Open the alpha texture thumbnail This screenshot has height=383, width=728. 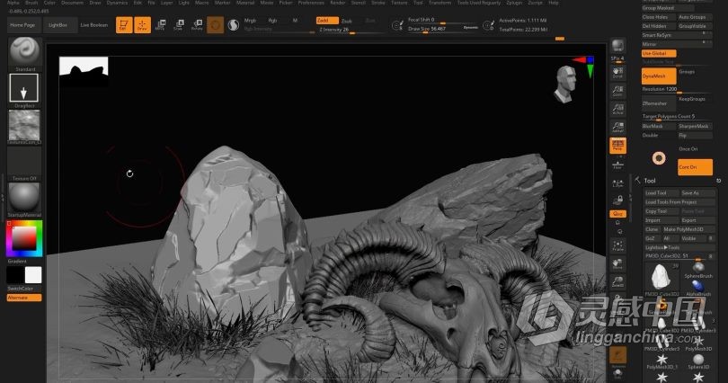24,125
